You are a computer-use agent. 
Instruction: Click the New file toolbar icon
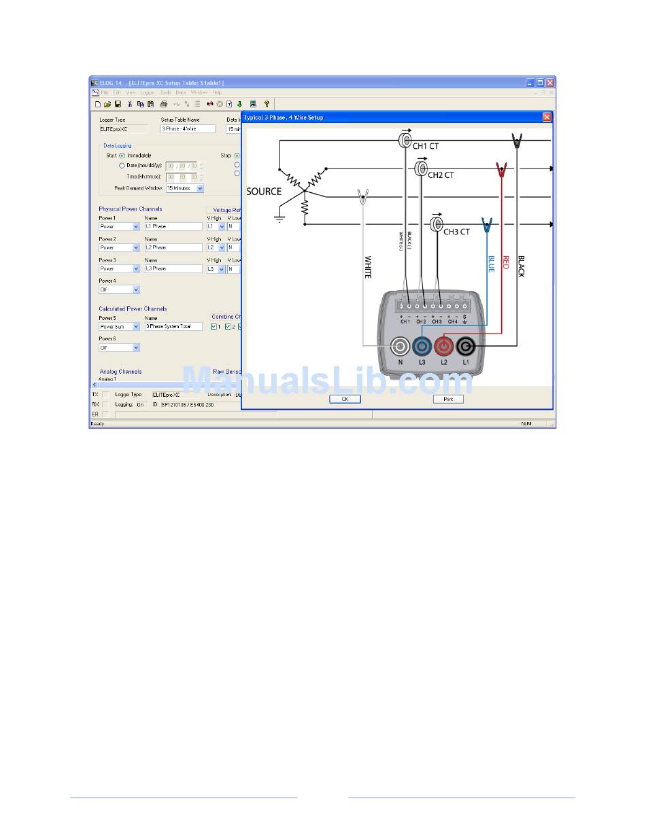pyautogui.click(x=98, y=104)
